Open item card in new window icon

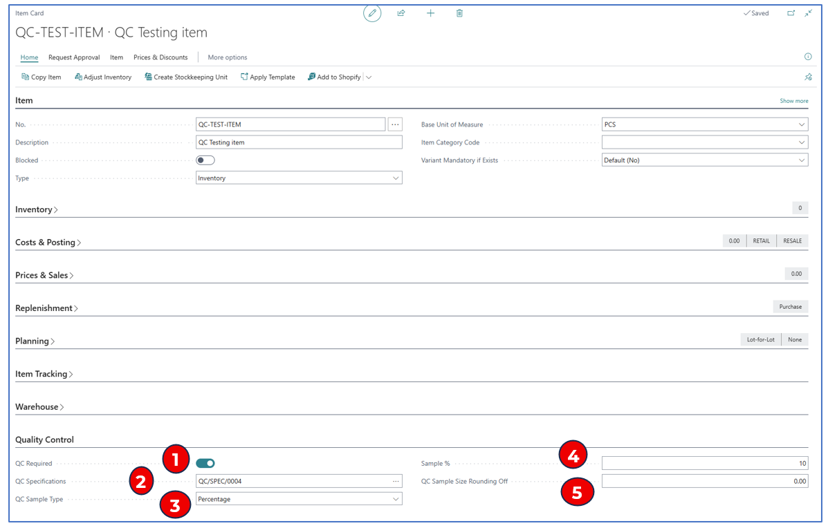[x=791, y=13]
